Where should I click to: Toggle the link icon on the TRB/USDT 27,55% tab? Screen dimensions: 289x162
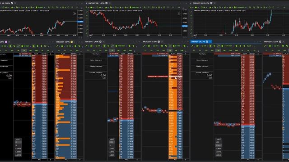pos(280,42)
